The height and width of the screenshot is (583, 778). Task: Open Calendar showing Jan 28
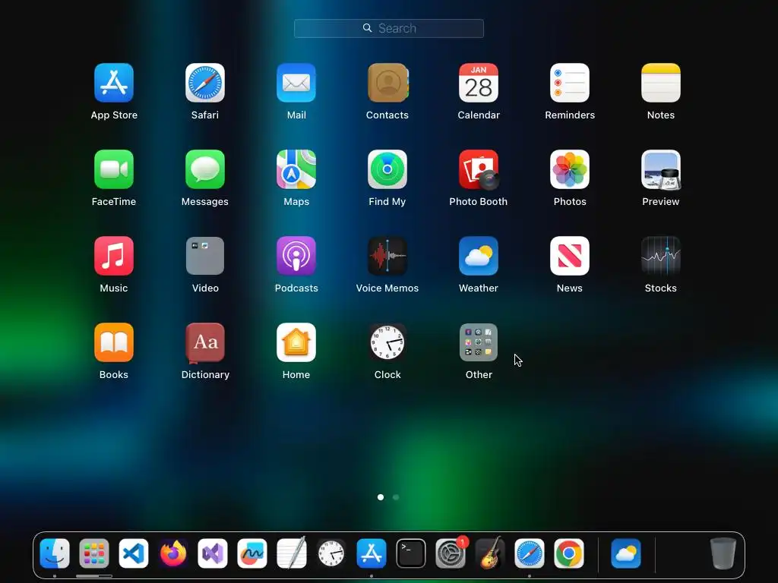click(479, 83)
